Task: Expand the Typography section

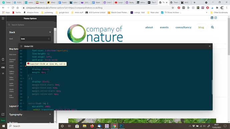Action: click(50, 114)
